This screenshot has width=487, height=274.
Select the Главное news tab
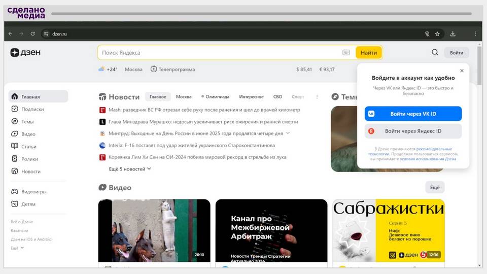tap(158, 96)
